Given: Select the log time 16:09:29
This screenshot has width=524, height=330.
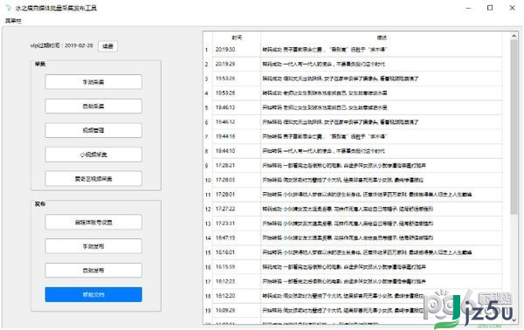Looking at the screenshot, I should [x=225, y=310].
